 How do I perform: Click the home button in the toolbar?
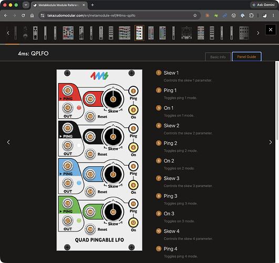pos(32,15)
